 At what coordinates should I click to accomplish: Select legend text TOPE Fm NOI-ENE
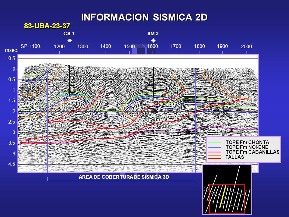(247, 147)
